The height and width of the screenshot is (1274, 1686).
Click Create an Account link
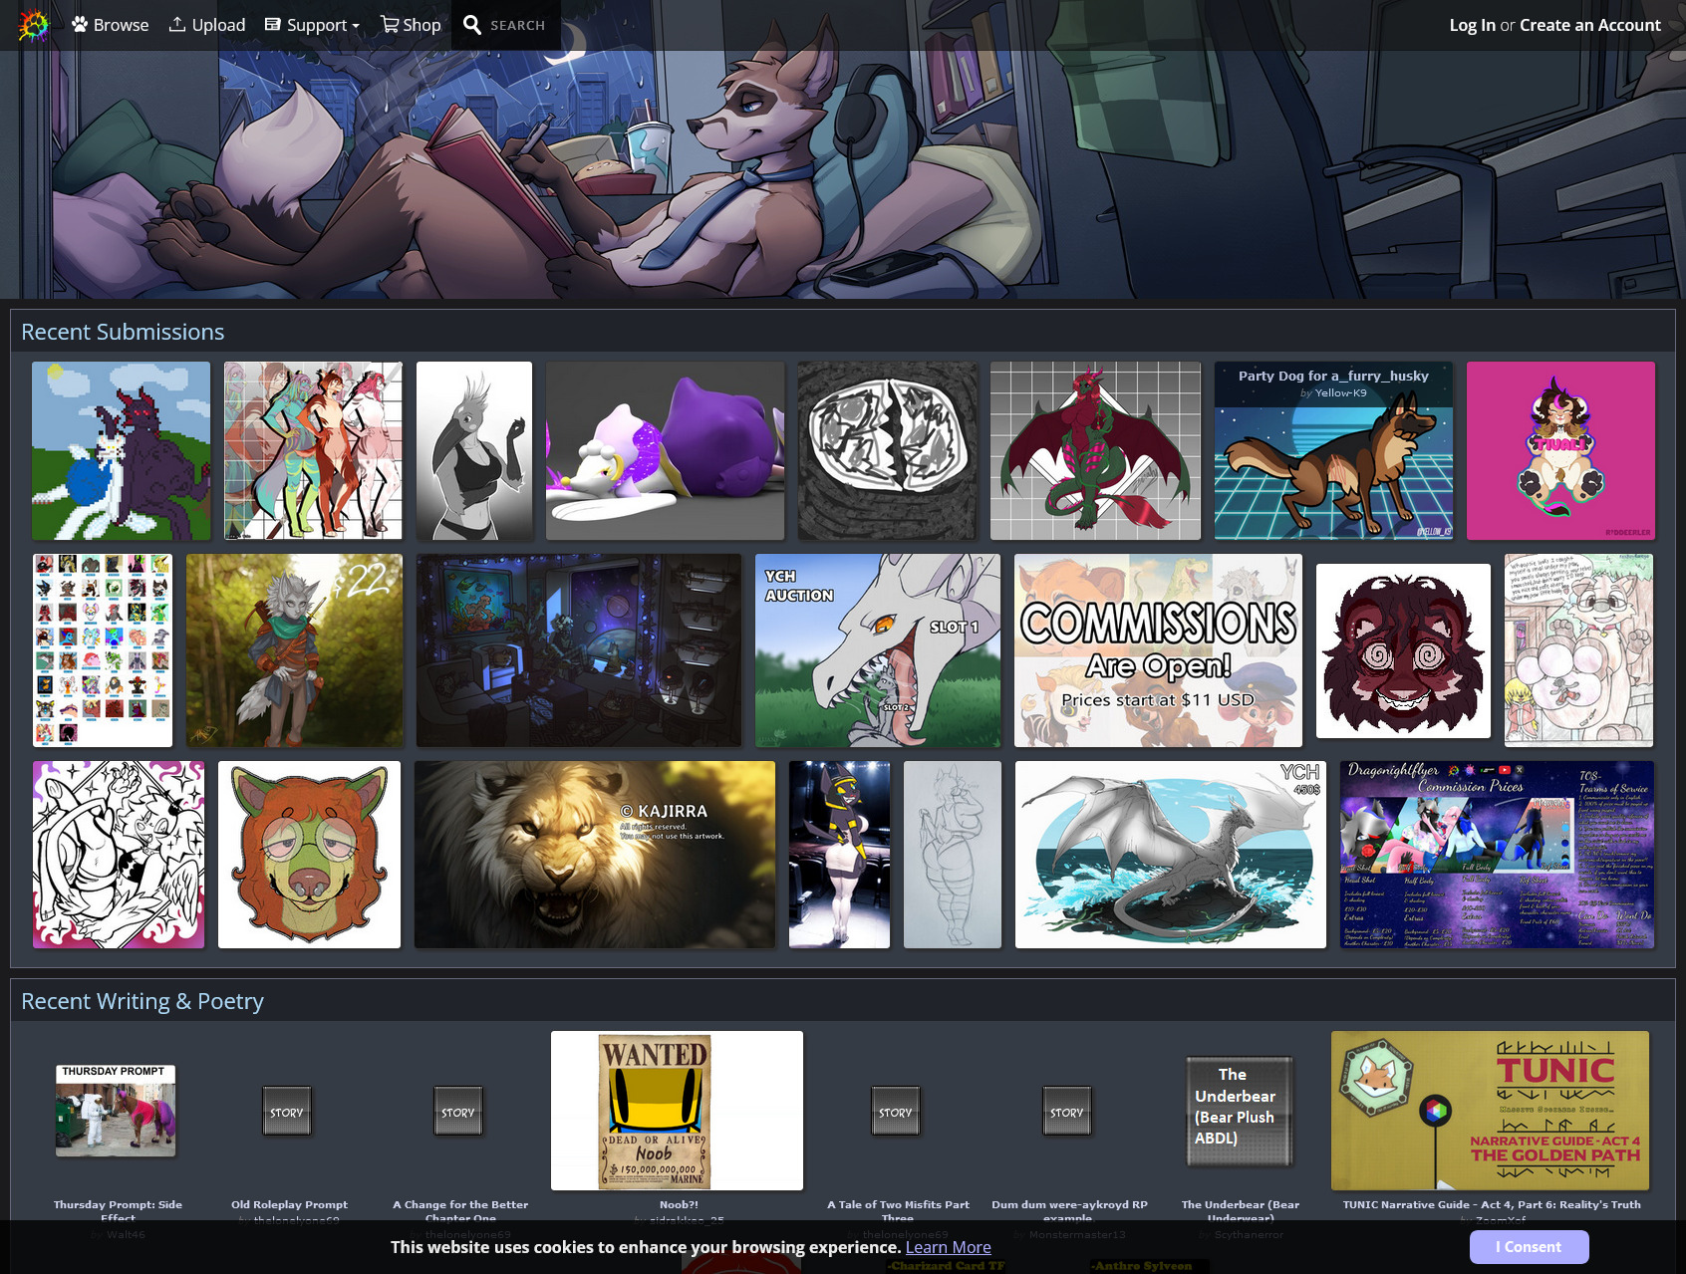tap(1590, 25)
